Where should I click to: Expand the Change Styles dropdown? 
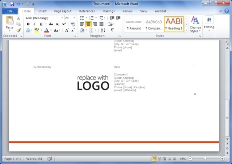click(x=195, y=24)
